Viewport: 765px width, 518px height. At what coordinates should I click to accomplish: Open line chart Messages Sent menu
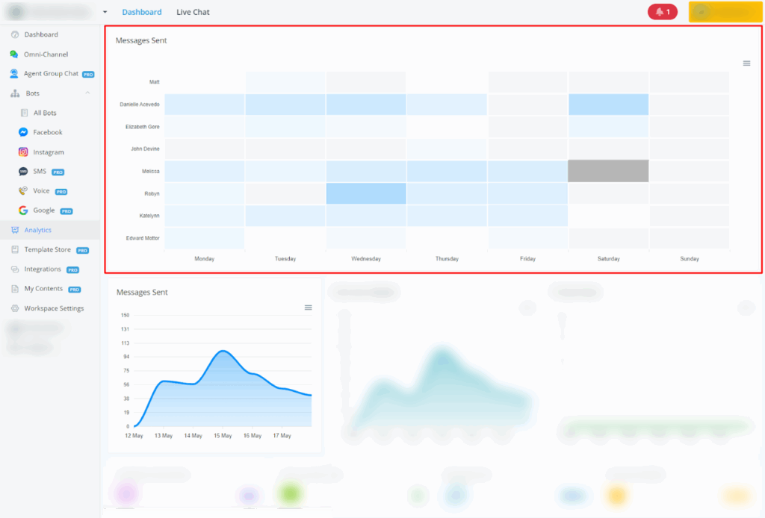[x=308, y=308]
